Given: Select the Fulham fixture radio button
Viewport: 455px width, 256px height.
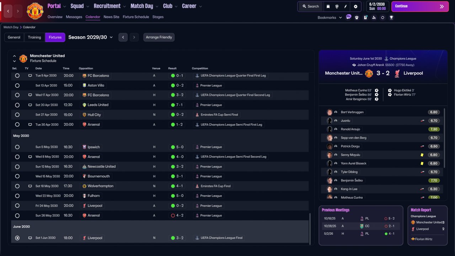Looking at the screenshot, I should (17, 196).
